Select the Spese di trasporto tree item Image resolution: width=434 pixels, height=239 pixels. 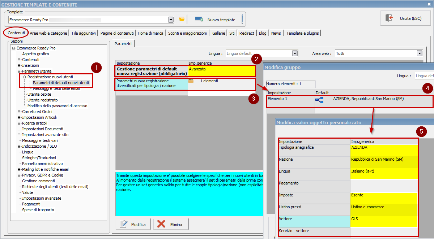coord(38,210)
